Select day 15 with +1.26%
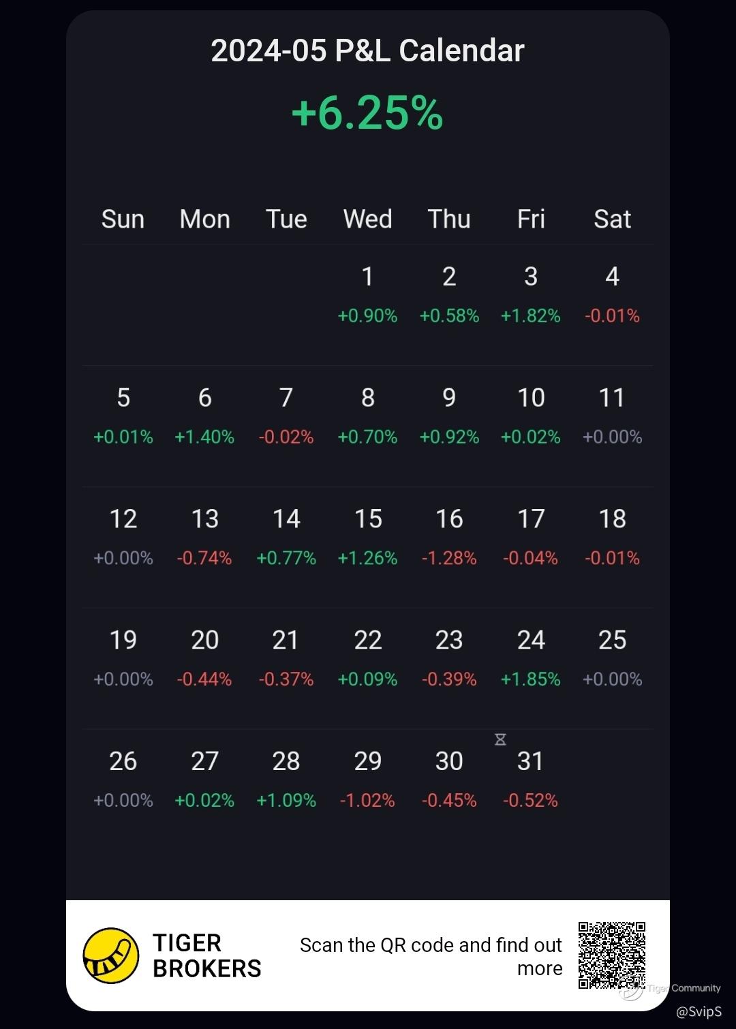 coord(367,537)
